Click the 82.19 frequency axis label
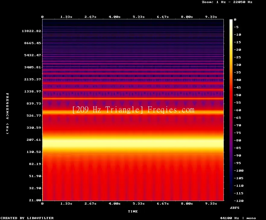266x220 pixels. 35,164
